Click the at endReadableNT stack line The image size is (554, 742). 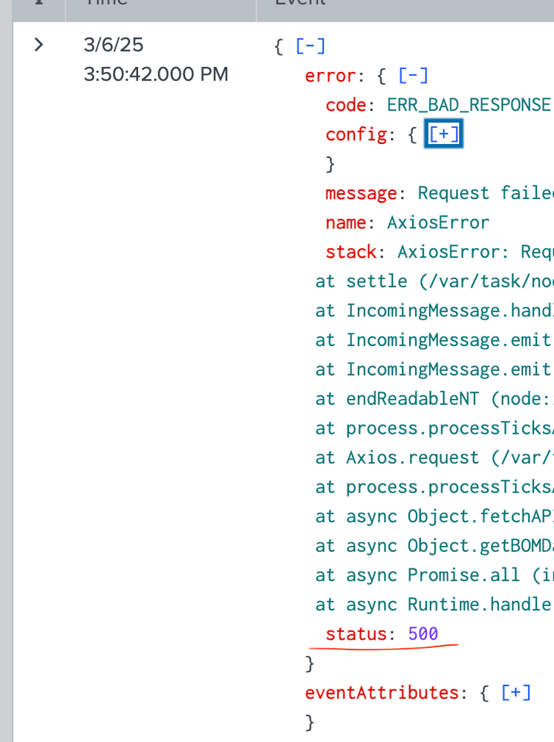click(434, 398)
